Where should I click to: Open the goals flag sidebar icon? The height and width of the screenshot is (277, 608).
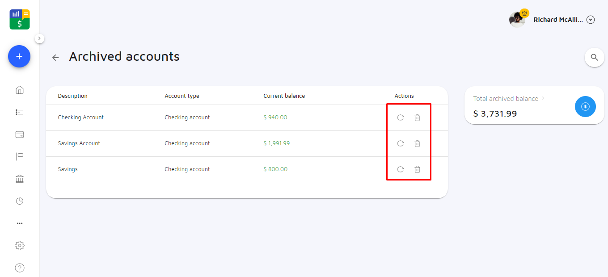coord(20,156)
